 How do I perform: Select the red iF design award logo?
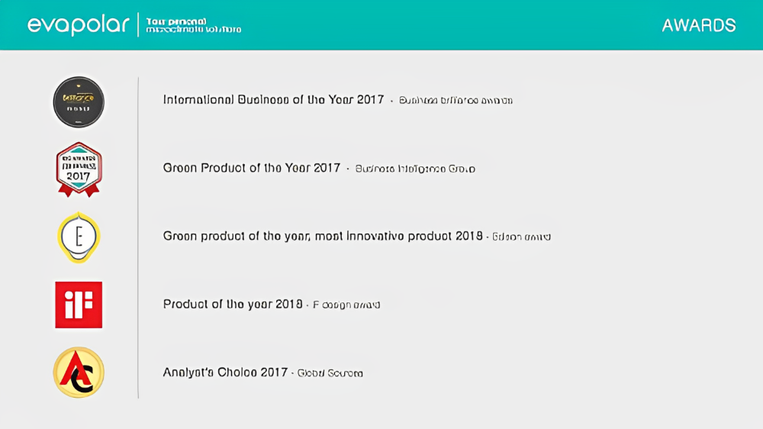[79, 305]
